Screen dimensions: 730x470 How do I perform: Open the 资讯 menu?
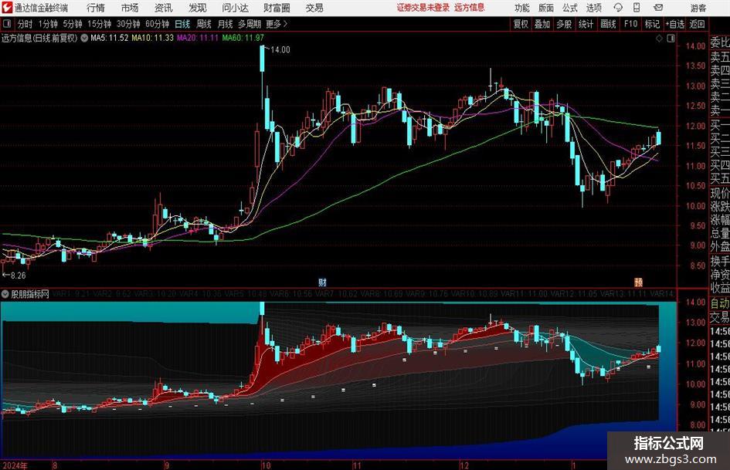click(164, 8)
